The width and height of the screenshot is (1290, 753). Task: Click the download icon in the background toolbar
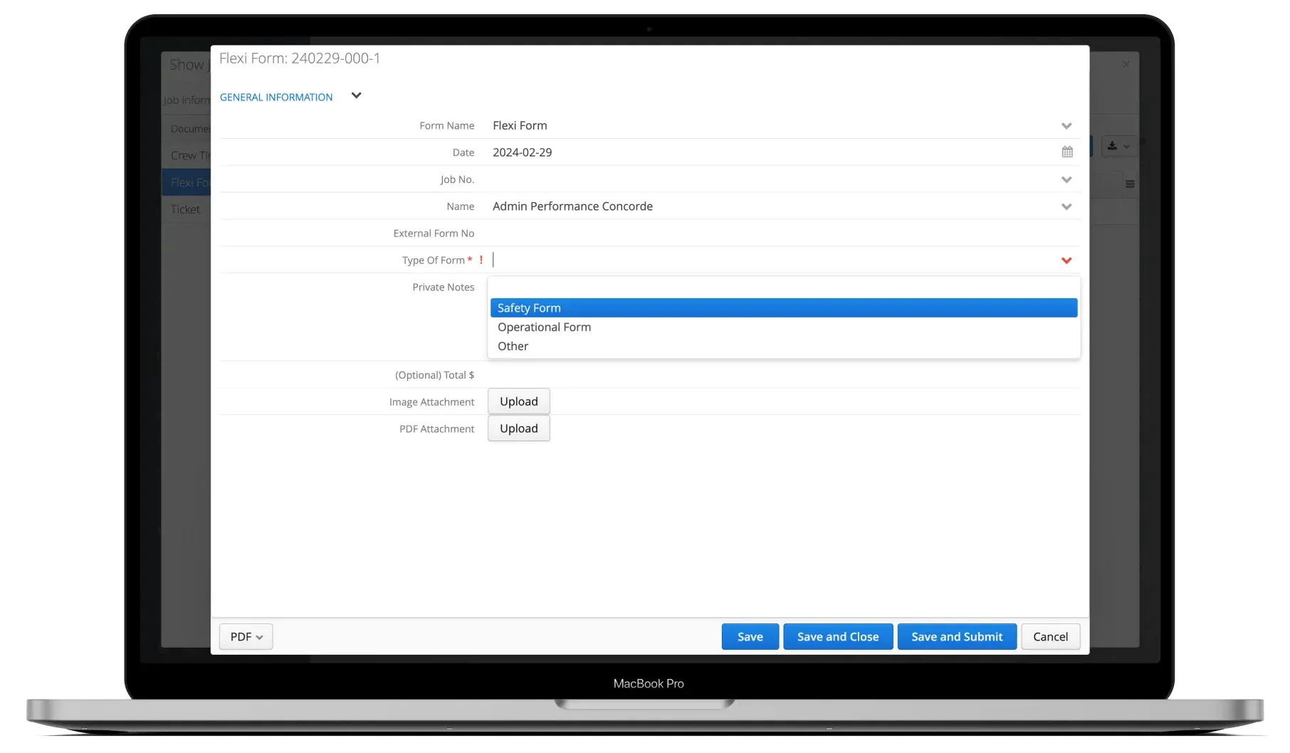point(1112,145)
